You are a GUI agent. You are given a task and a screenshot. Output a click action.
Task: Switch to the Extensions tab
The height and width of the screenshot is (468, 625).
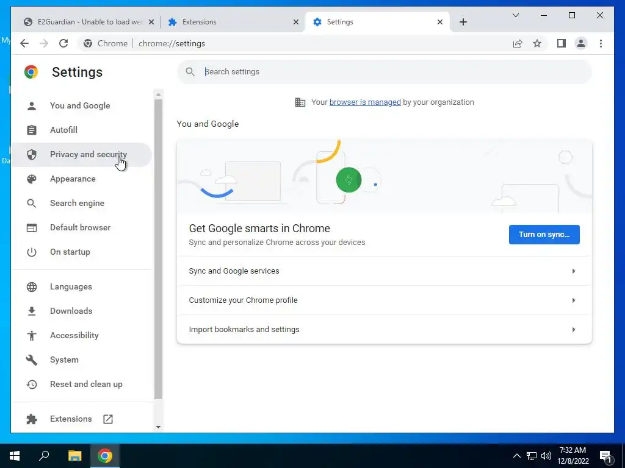pos(233,22)
